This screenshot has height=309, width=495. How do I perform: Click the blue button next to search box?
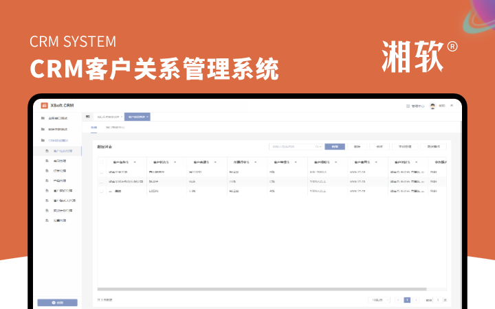[x=335, y=146]
